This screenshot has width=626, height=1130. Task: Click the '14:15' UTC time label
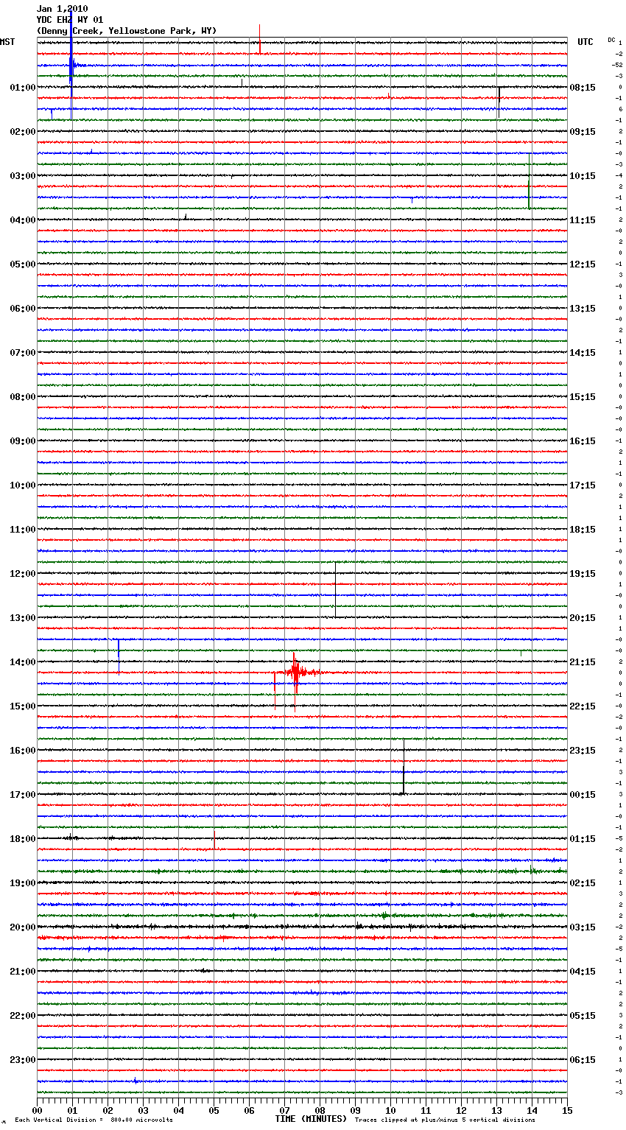point(583,353)
